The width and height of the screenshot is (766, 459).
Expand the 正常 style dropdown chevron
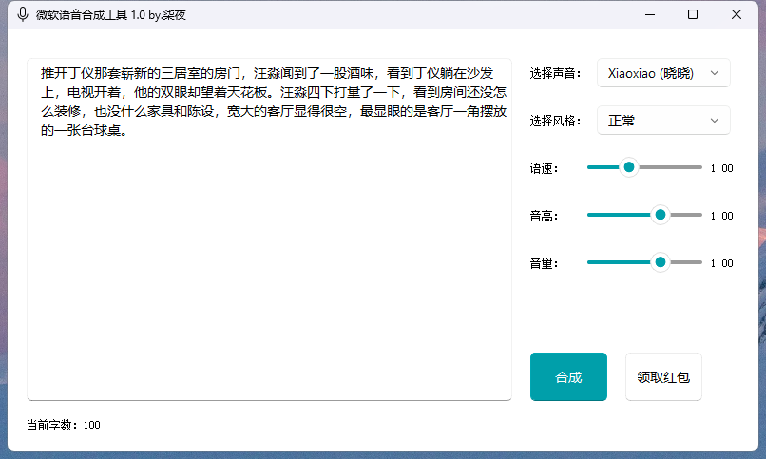[715, 121]
